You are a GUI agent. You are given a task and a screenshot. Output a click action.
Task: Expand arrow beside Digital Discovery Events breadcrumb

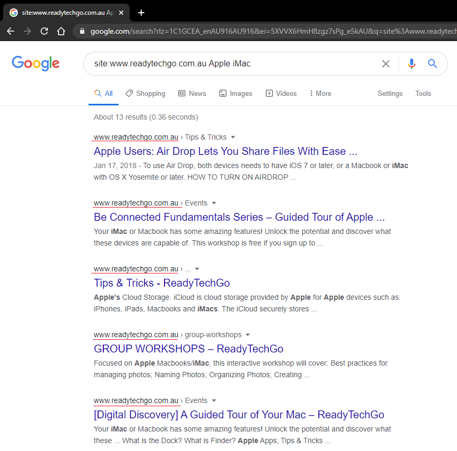[x=214, y=400]
